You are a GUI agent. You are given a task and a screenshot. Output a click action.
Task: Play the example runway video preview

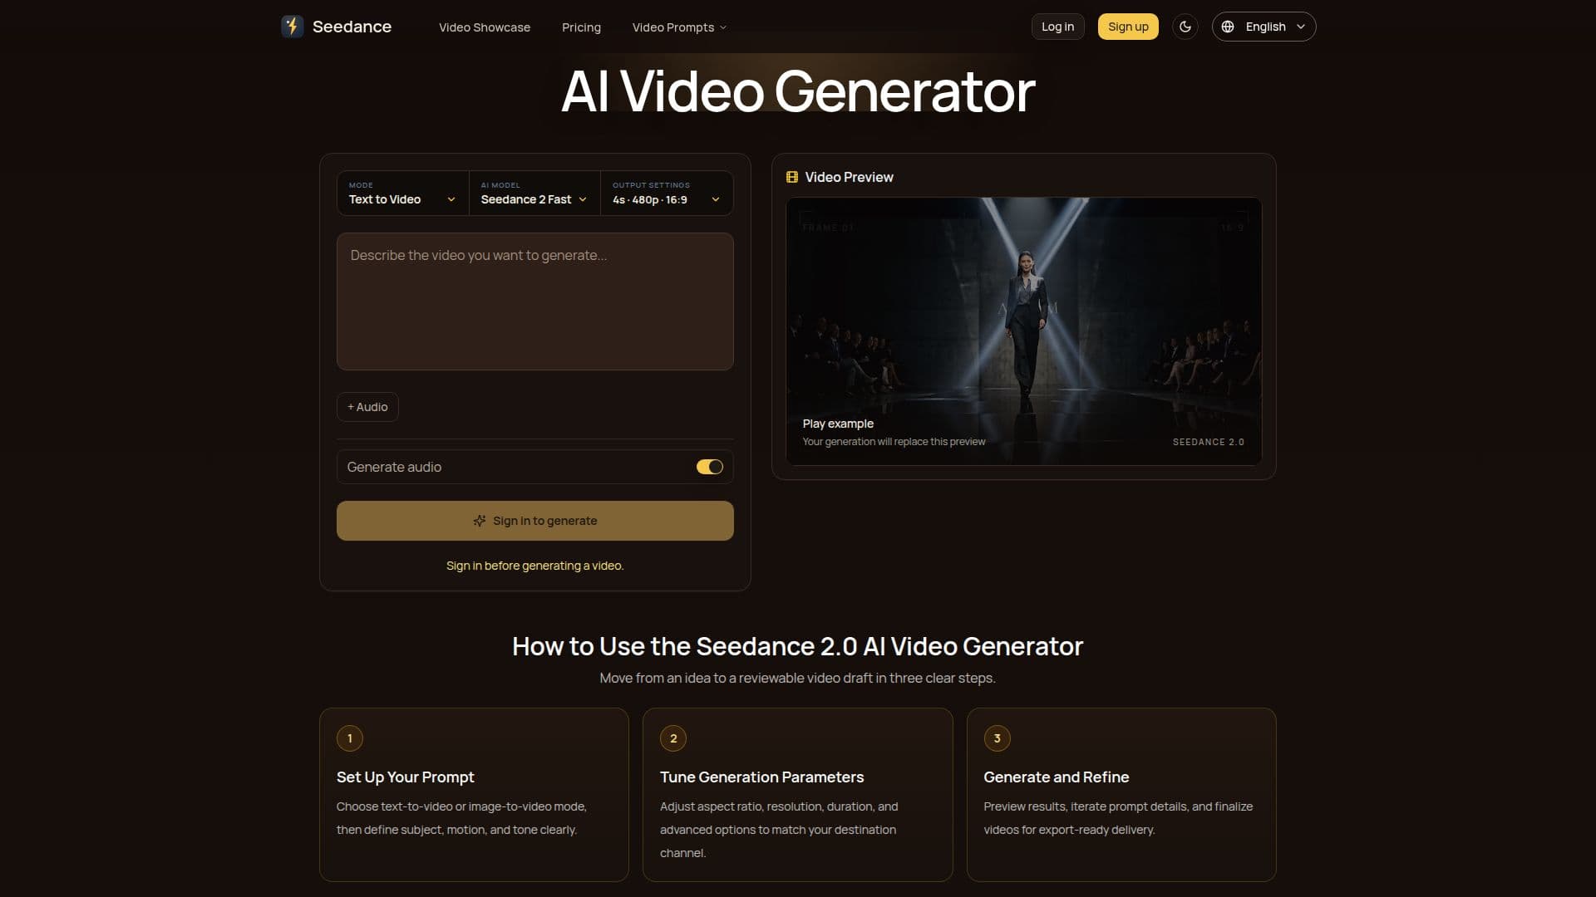coord(1024,331)
